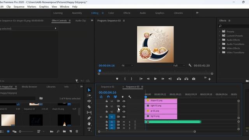Open the Window menu
The image size is (249, 140).
(64, 7)
